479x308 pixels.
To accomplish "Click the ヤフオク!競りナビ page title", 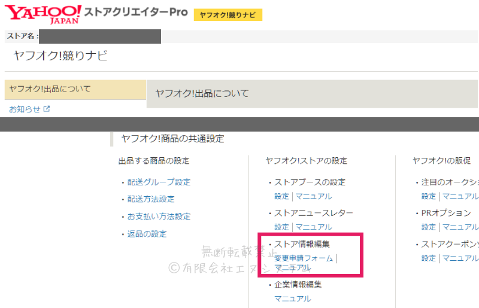I will [x=60, y=56].
